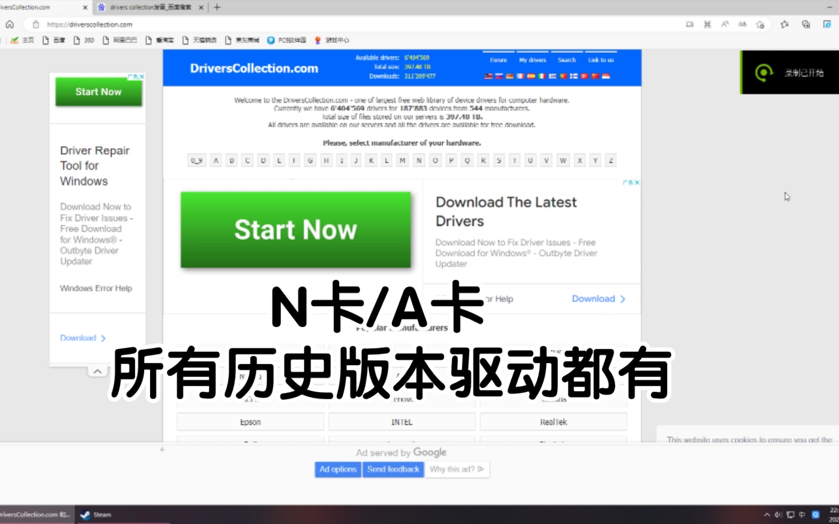Switch to the Baidu search tab

[146, 7]
